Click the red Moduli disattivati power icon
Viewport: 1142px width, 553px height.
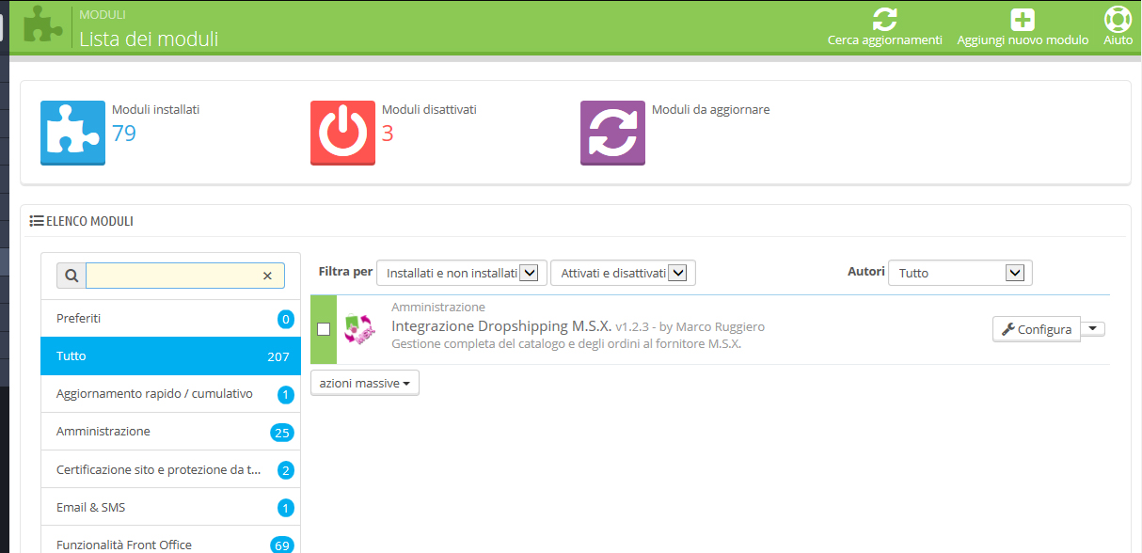pos(342,134)
